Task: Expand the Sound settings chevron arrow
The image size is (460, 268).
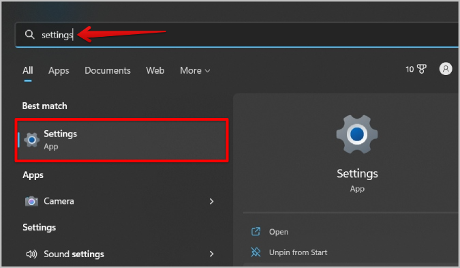Action: click(211, 254)
